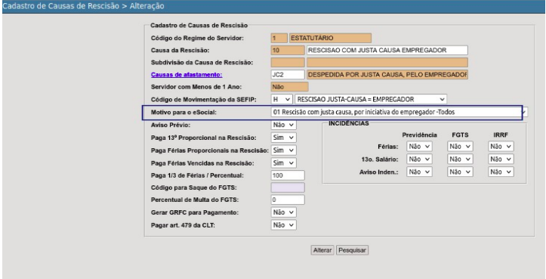Click the Código para Saque do FGTS field
This screenshot has width=546, height=279.
point(288,188)
